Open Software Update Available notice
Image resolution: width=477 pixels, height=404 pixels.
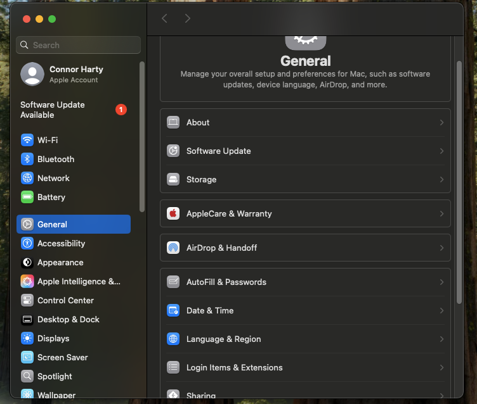[74, 110]
